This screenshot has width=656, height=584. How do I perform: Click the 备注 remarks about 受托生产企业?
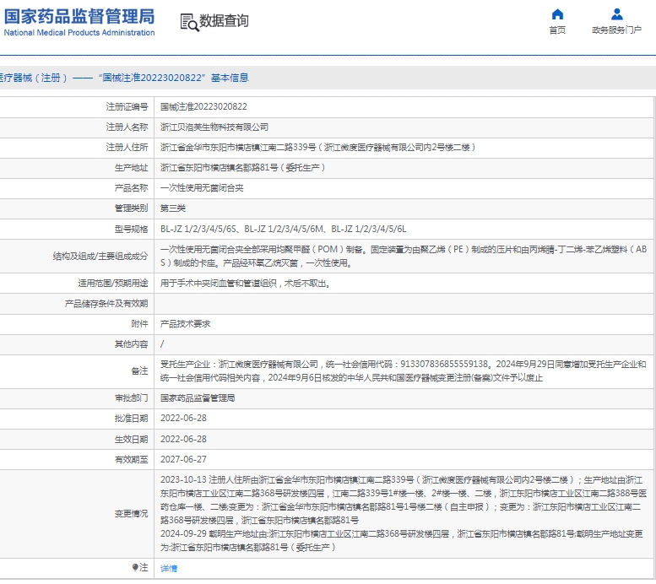coord(404,371)
